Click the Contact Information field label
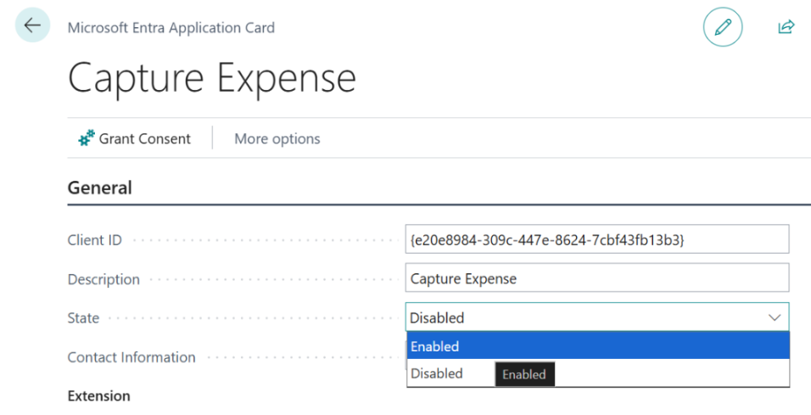The height and width of the screenshot is (415, 811). click(x=131, y=357)
